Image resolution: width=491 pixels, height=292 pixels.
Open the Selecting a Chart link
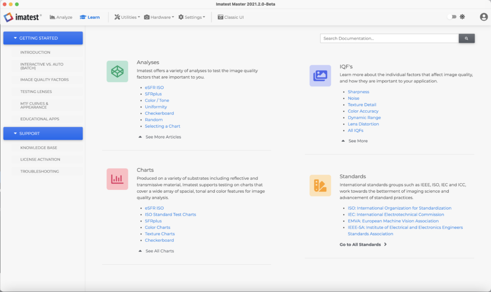162,126
